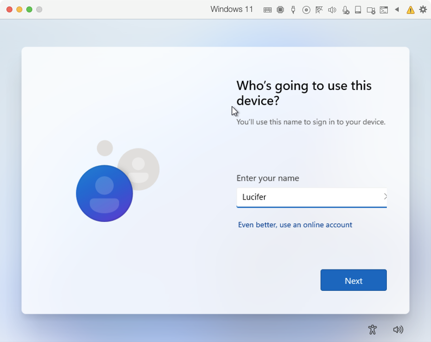
Task: Open the Windows Accessibility icon
Action: (x=372, y=330)
